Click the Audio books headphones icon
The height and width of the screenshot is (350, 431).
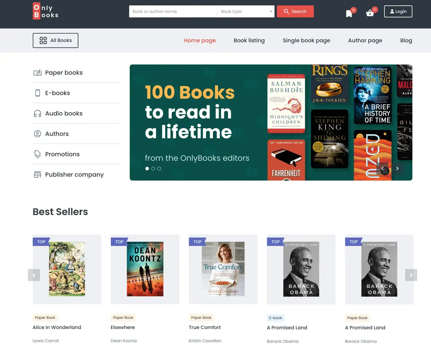[x=38, y=113]
